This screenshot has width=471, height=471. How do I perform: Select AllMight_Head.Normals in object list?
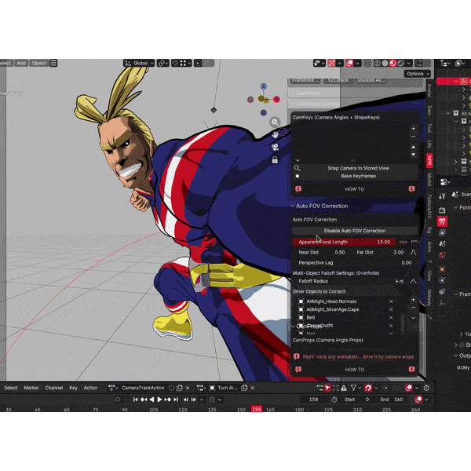coord(331,301)
